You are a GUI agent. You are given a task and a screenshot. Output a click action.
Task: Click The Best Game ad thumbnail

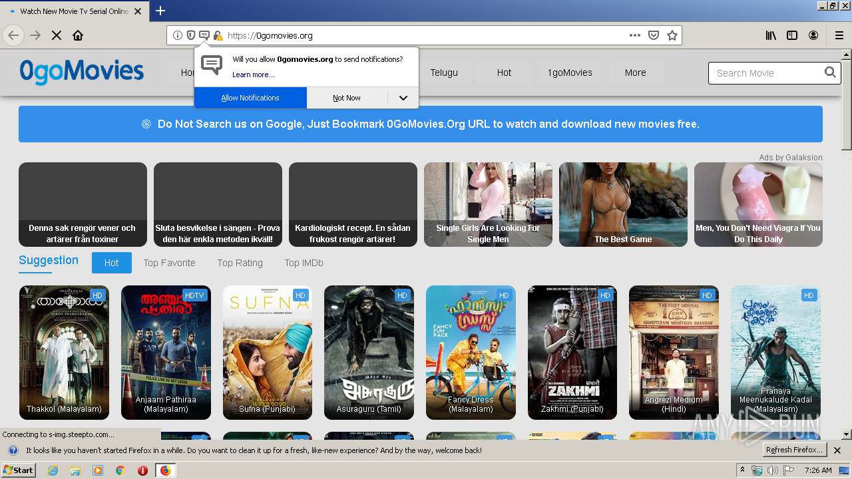(x=623, y=204)
